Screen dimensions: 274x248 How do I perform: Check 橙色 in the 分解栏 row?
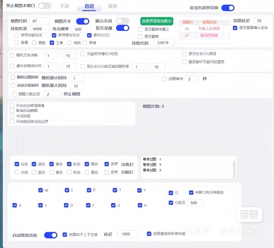click(87, 173)
